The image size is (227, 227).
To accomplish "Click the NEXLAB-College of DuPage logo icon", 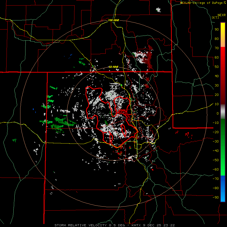I will point(225,3).
